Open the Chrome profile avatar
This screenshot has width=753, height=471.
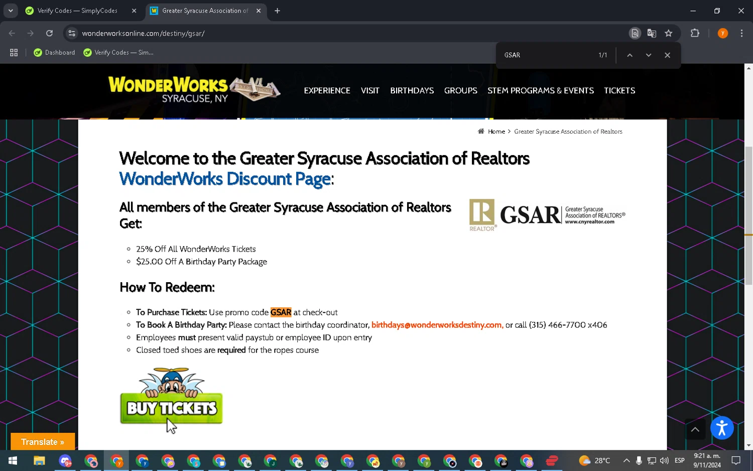coord(723,33)
